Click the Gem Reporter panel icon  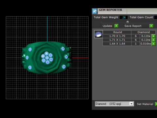click(x=95, y=11)
